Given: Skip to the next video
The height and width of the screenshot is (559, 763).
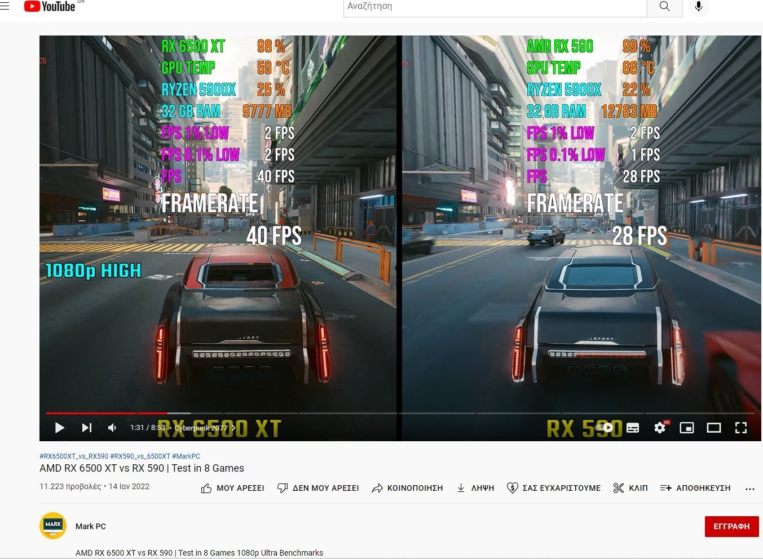Looking at the screenshot, I should click(86, 428).
